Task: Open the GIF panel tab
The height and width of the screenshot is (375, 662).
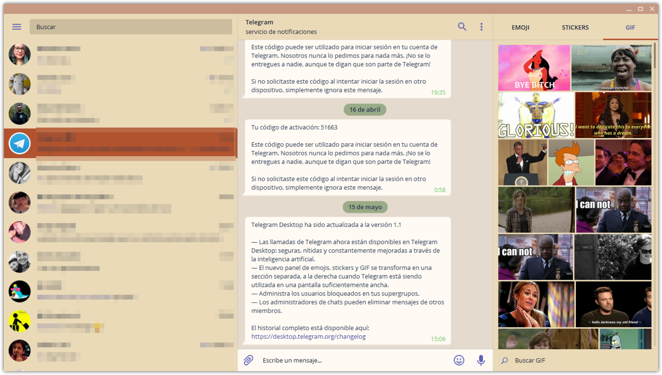Action: coord(630,28)
